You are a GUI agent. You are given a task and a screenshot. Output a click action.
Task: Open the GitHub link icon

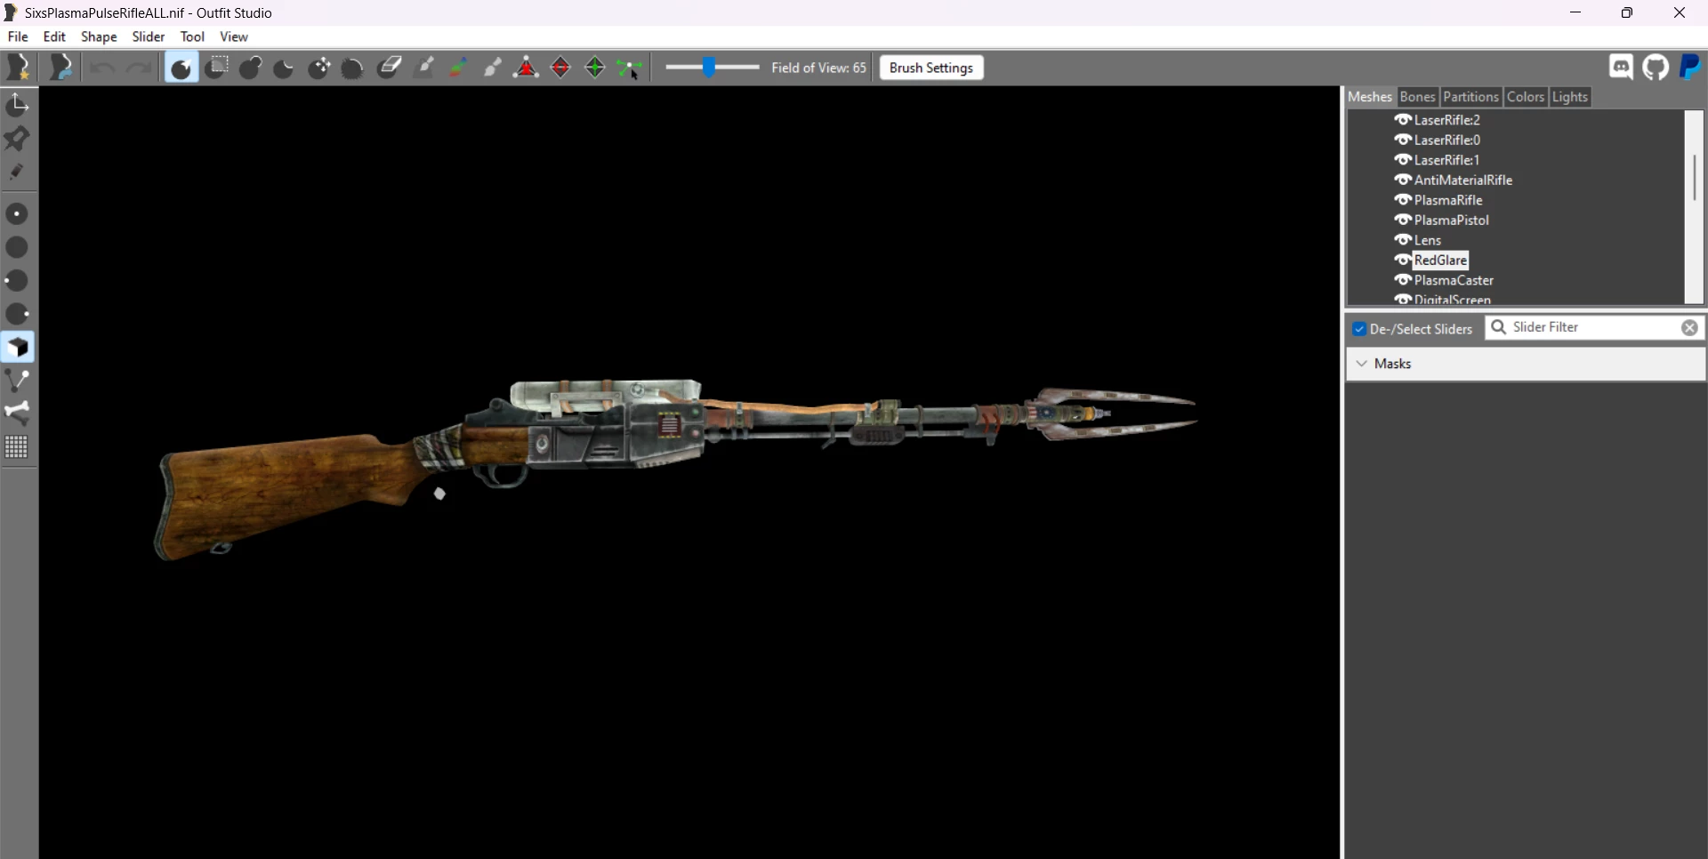point(1656,68)
